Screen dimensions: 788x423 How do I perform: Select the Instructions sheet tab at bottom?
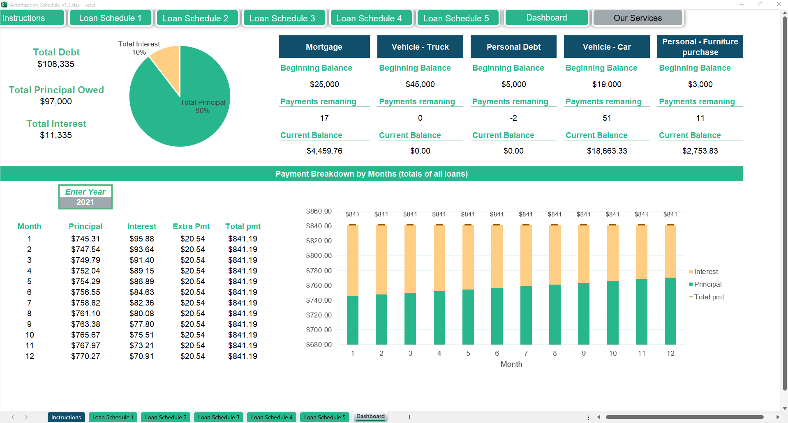66,417
